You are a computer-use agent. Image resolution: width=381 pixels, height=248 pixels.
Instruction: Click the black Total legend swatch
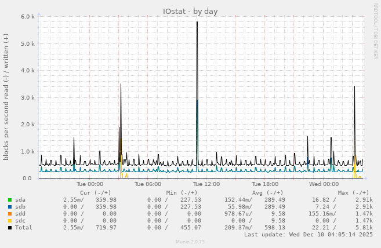(10, 228)
